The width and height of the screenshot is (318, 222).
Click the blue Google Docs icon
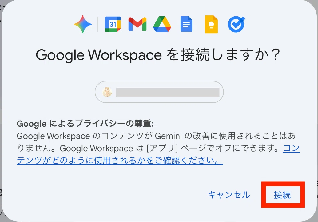[x=186, y=24]
